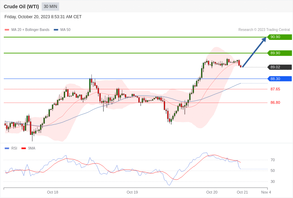Click the MA 20 + Bollinger Bands legend swatch
Viewport: 293px width, 198px height.
(7, 30)
